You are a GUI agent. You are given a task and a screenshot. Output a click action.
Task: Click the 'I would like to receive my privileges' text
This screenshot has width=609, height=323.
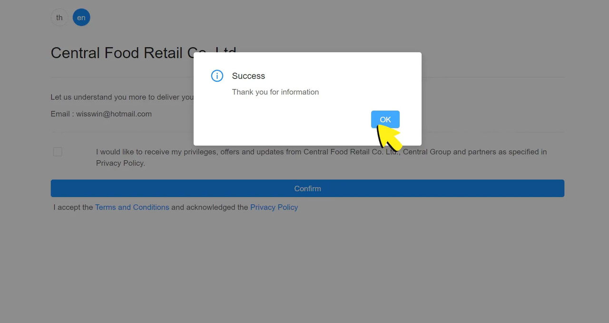pos(321,158)
